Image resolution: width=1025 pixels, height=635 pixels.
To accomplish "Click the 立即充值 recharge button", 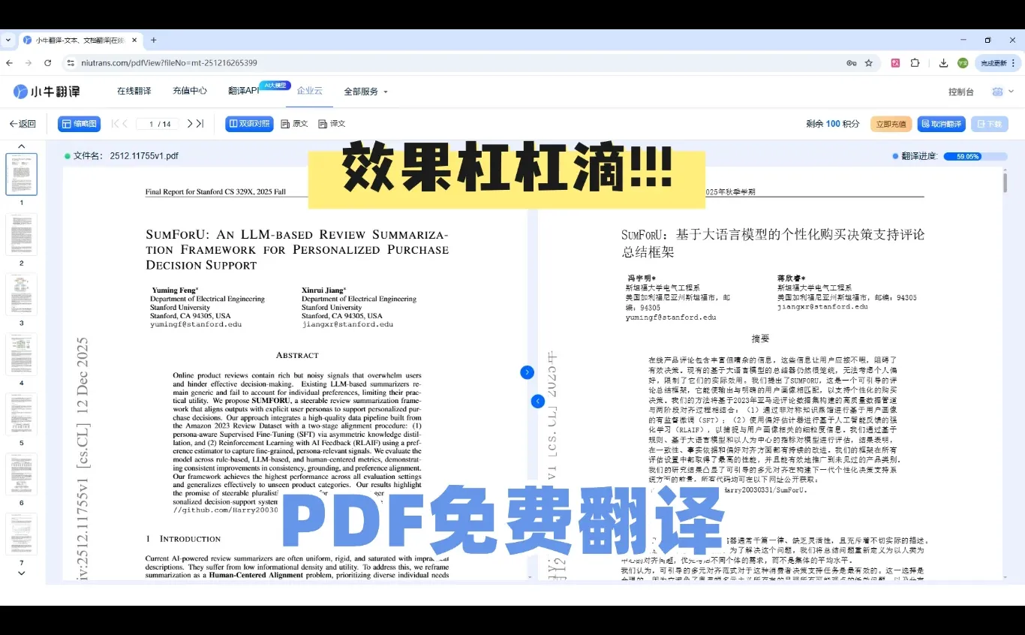I will [x=891, y=123].
